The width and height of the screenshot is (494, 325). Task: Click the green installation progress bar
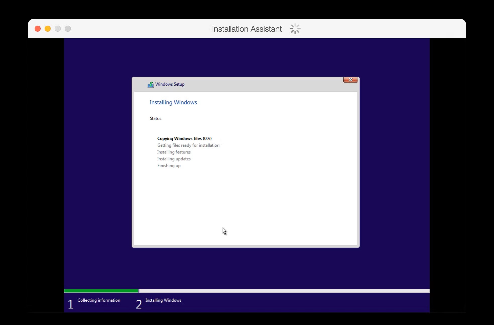(x=101, y=291)
